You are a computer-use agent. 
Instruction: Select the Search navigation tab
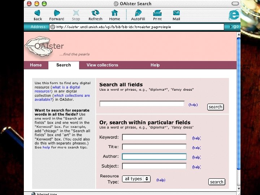click(64, 65)
